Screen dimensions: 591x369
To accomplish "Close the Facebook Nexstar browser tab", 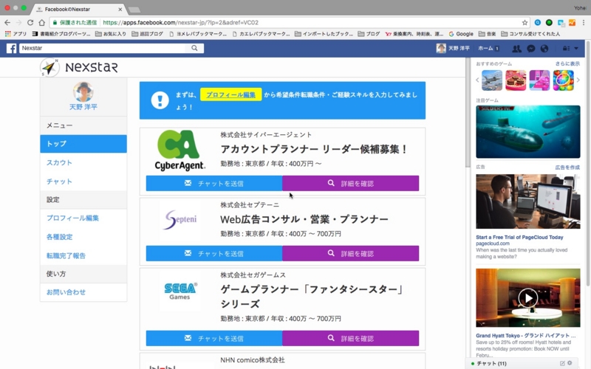I will pyautogui.click(x=120, y=9).
